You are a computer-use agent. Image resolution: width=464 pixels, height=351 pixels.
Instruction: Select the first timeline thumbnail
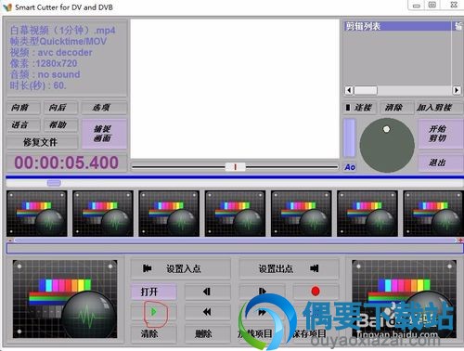[37, 214]
